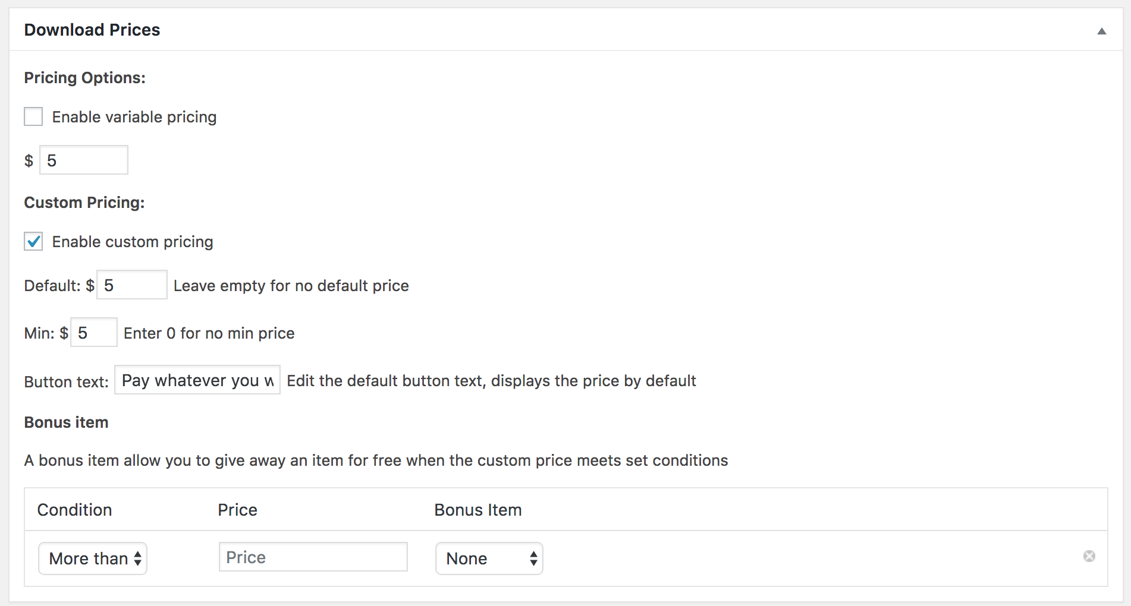This screenshot has height=606, width=1131.
Task: Enable variable pricing checkbox
Action: [x=33, y=117]
